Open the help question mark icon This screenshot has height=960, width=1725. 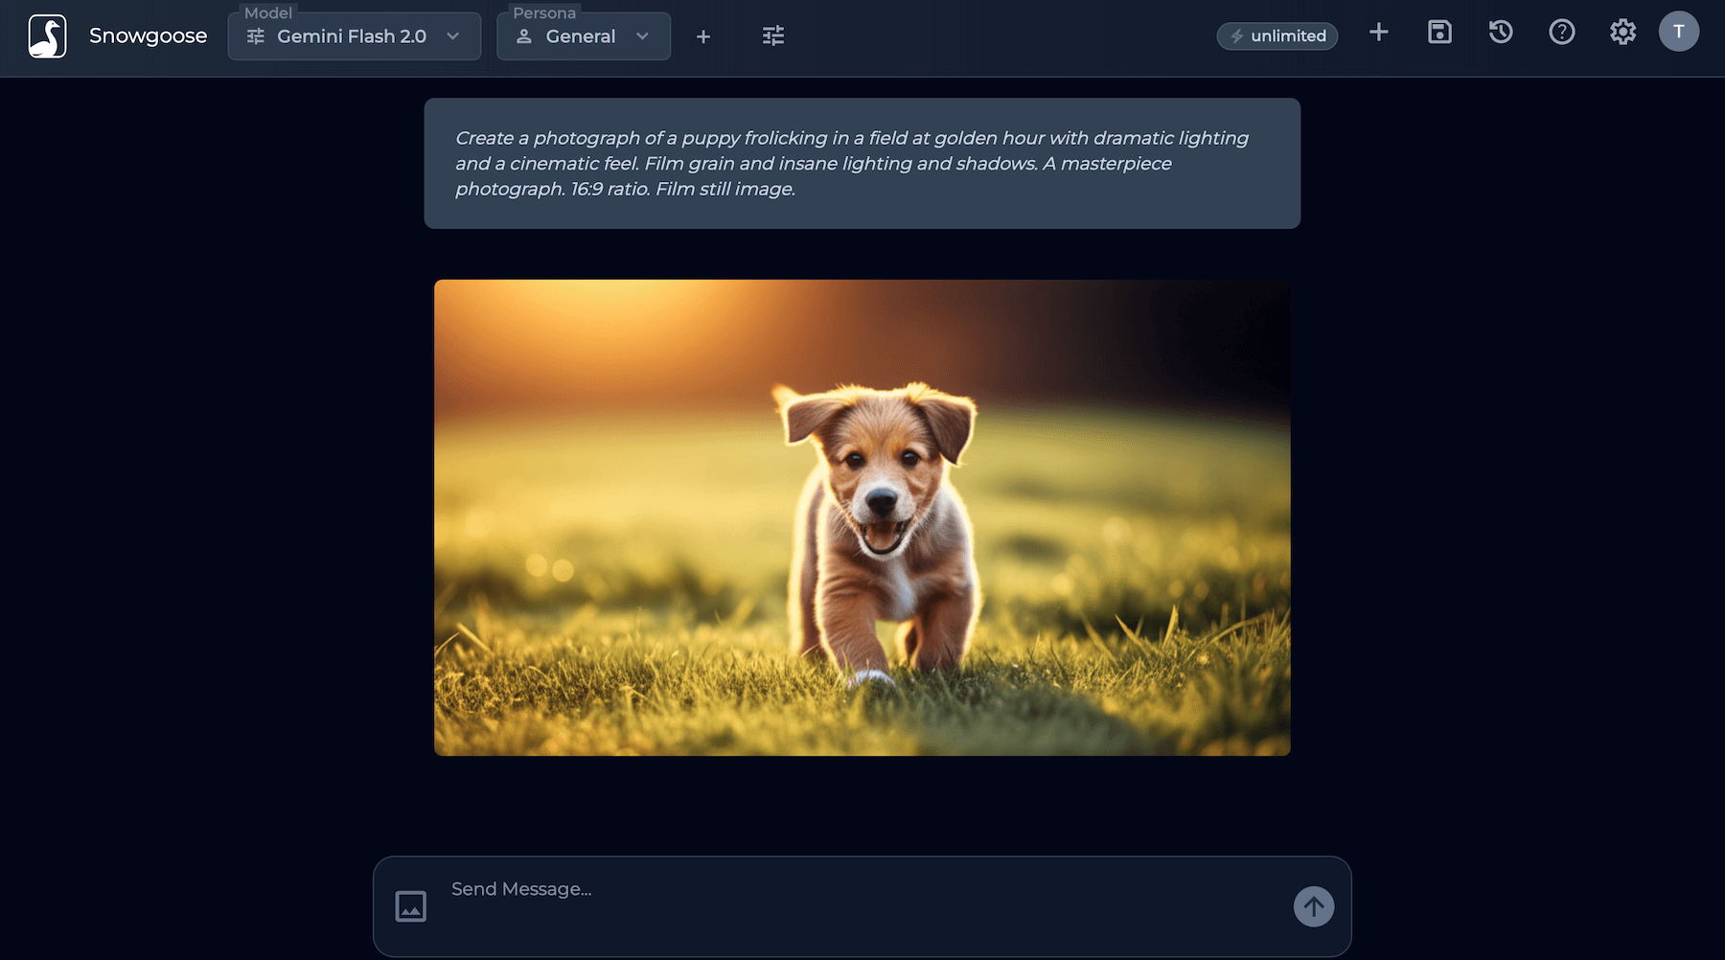coord(1562,32)
